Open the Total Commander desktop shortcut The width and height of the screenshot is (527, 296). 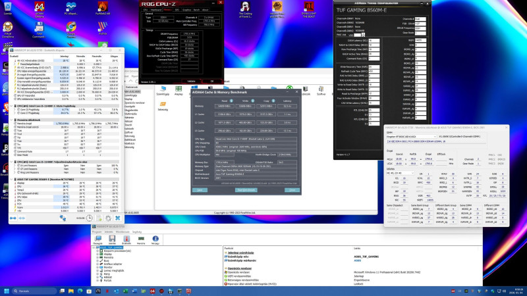pyautogui.click(x=40, y=30)
